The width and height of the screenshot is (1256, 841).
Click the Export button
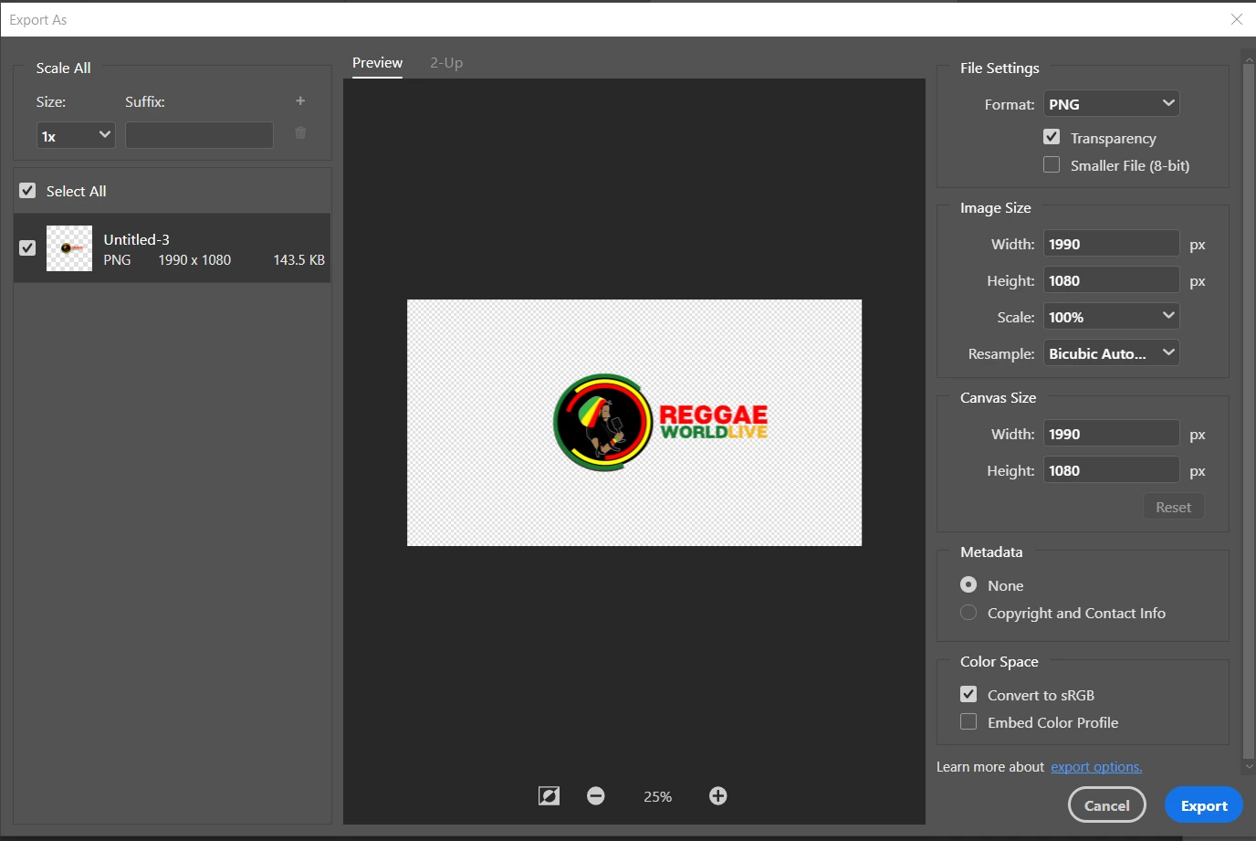tap(1204, 805)
